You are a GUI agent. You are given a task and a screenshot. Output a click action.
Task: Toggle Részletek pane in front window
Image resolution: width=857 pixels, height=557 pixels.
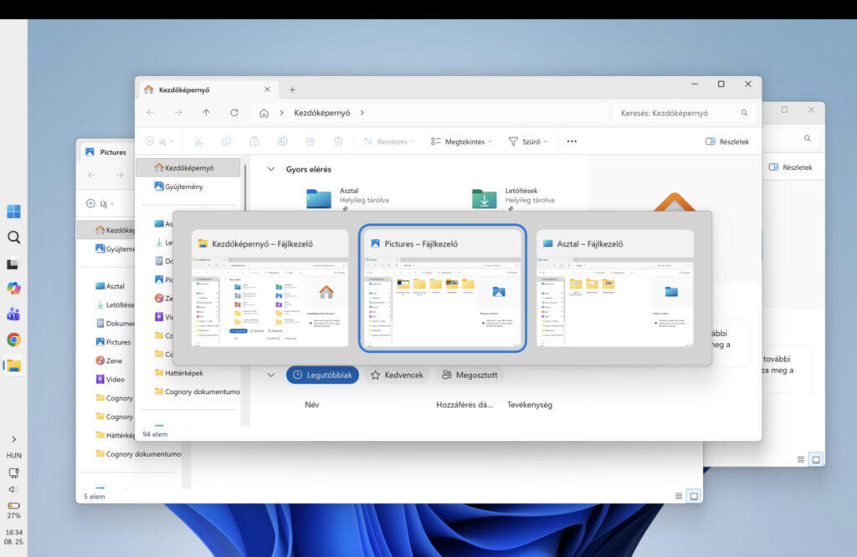pos(727,141)
